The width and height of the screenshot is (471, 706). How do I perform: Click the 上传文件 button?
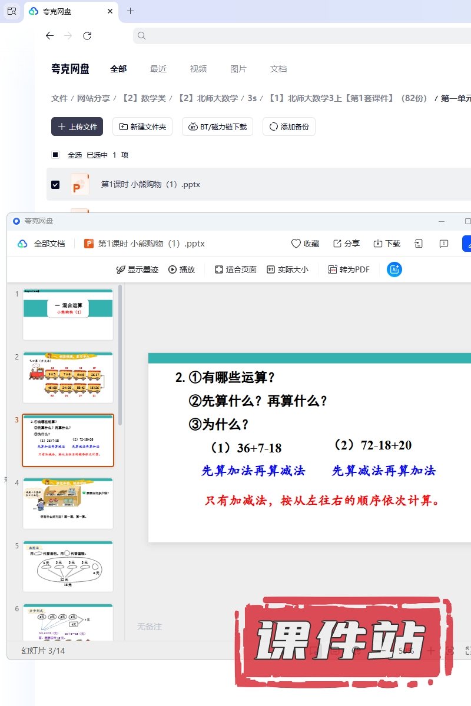[x=77, y=126]
